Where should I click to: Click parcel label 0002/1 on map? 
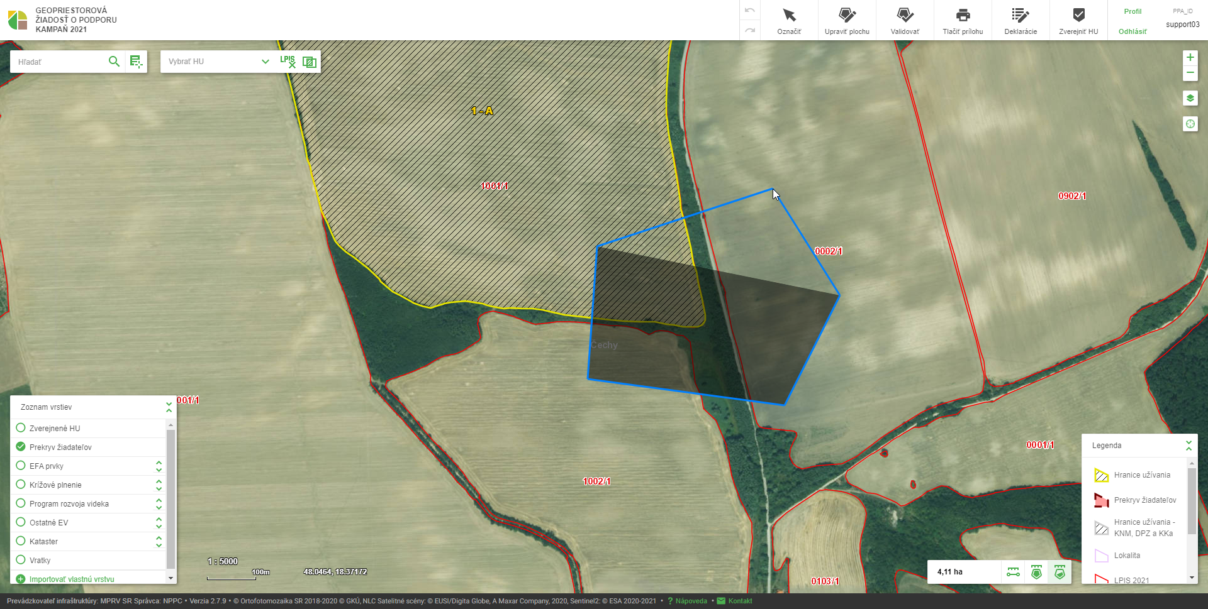pyautogui.click(x=829, y=251)
